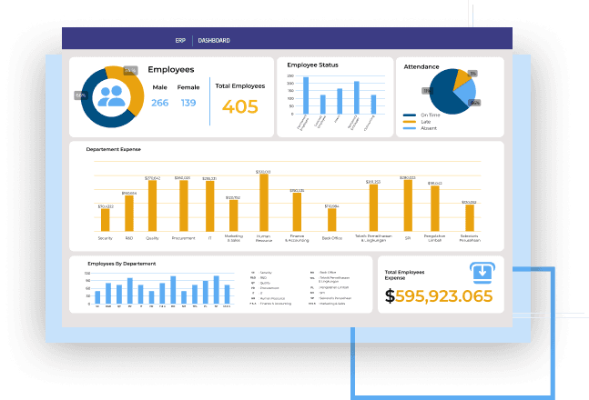
Task: Click the Attendance card title
Action: (421, 66)
